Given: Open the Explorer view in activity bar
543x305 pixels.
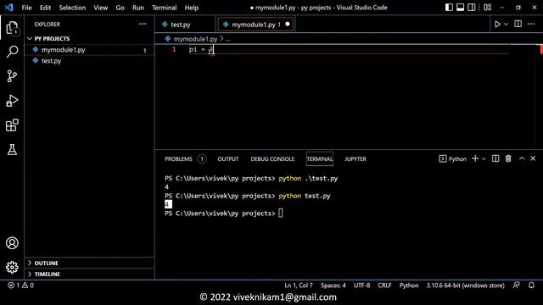Looking at the screenshot, I should pyautogui.click(x=12, y=28).
